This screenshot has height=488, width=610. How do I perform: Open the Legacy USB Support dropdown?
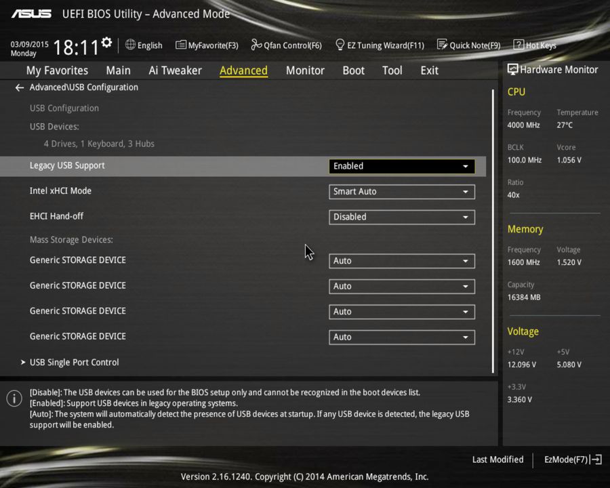401,165
